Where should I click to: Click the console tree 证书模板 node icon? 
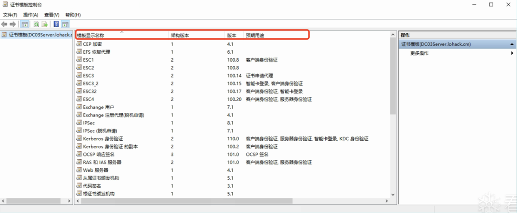[4, 35]
